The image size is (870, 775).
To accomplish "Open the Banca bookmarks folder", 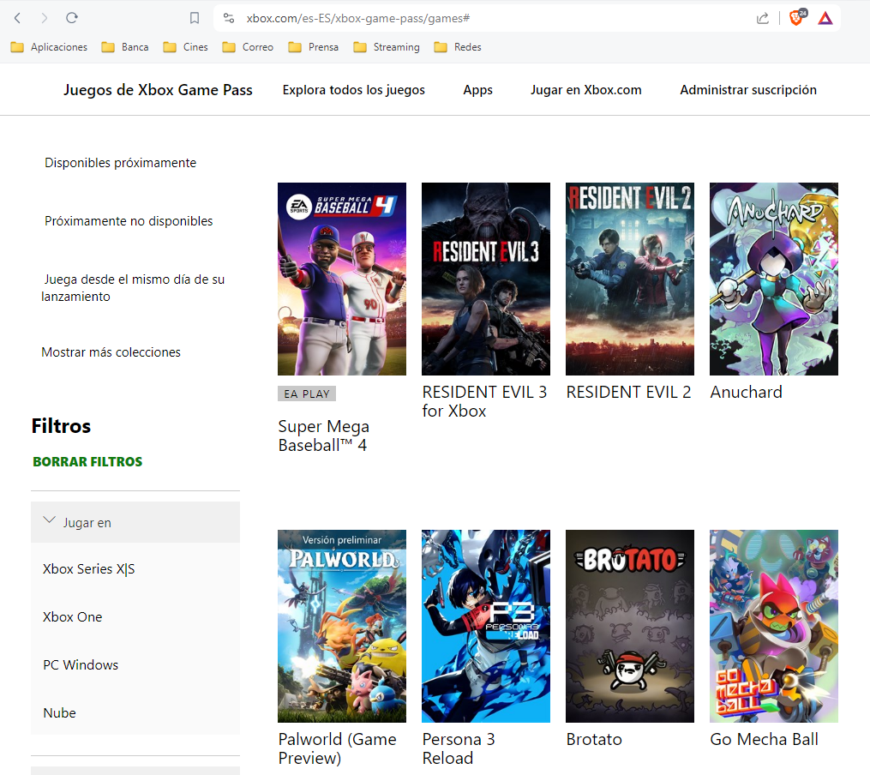I will point(125,47).
